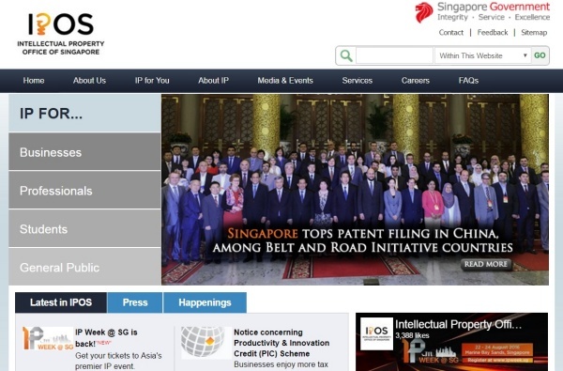The image size is (563, 371).
Task: Click the Singapore Government lion head logo
Action: pos(424,12)
